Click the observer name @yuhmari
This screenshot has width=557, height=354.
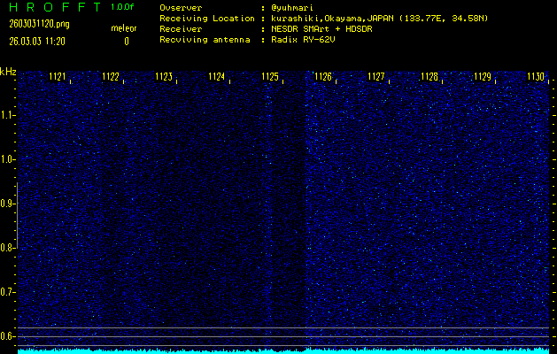(x=292, y=8)
